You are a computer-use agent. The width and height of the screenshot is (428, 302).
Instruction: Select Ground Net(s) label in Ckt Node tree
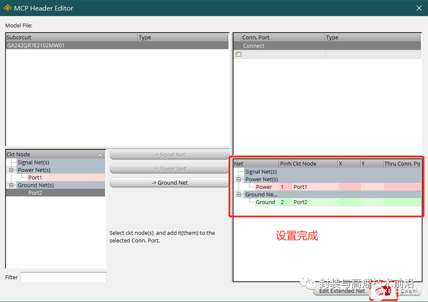click(x=36, y=185)
